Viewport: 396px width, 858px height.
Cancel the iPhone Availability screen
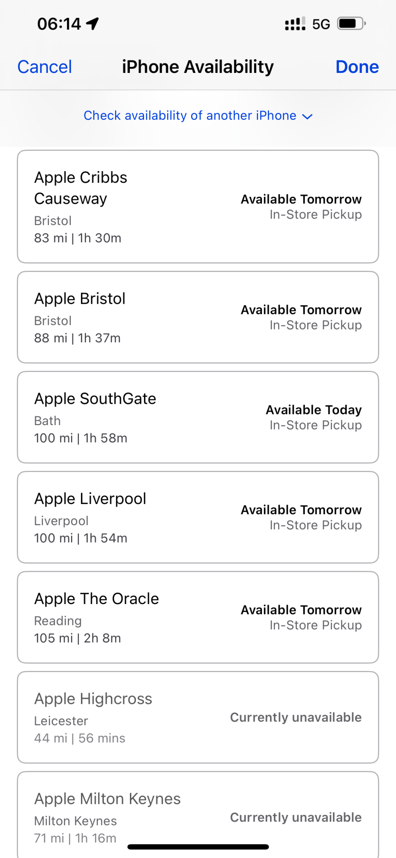(45, 67)
